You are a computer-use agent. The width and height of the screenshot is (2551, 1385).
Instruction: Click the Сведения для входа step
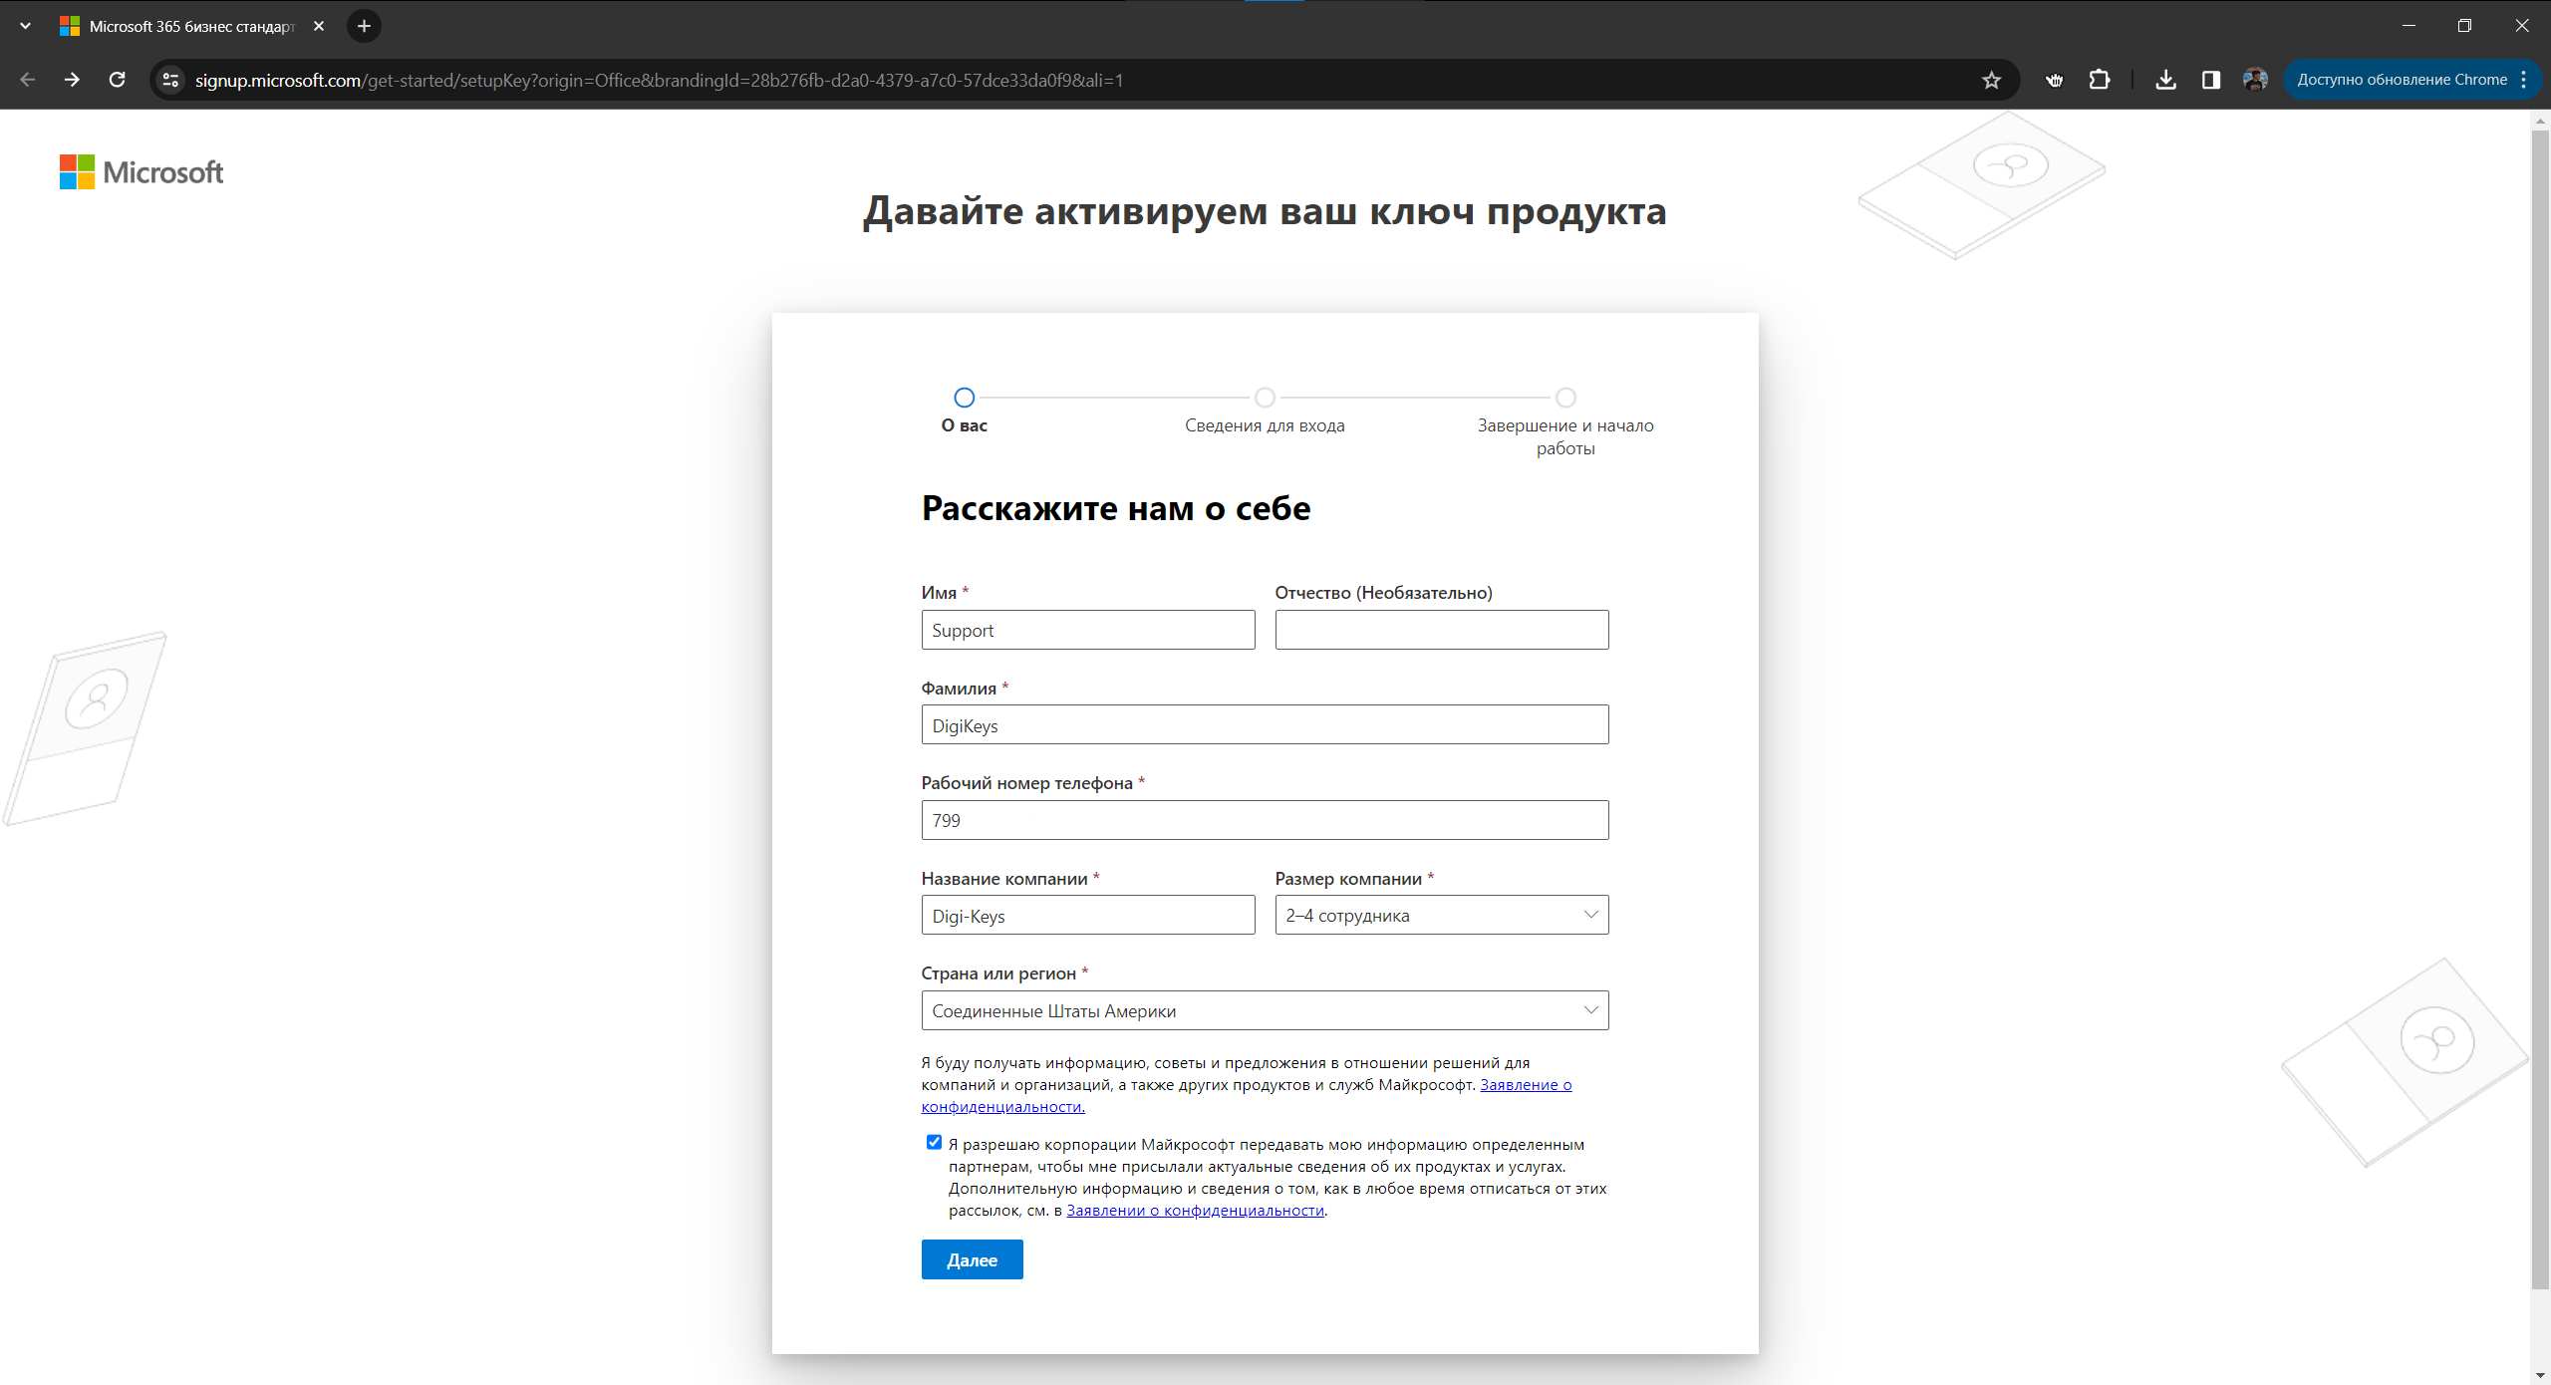coord(1266,396)
